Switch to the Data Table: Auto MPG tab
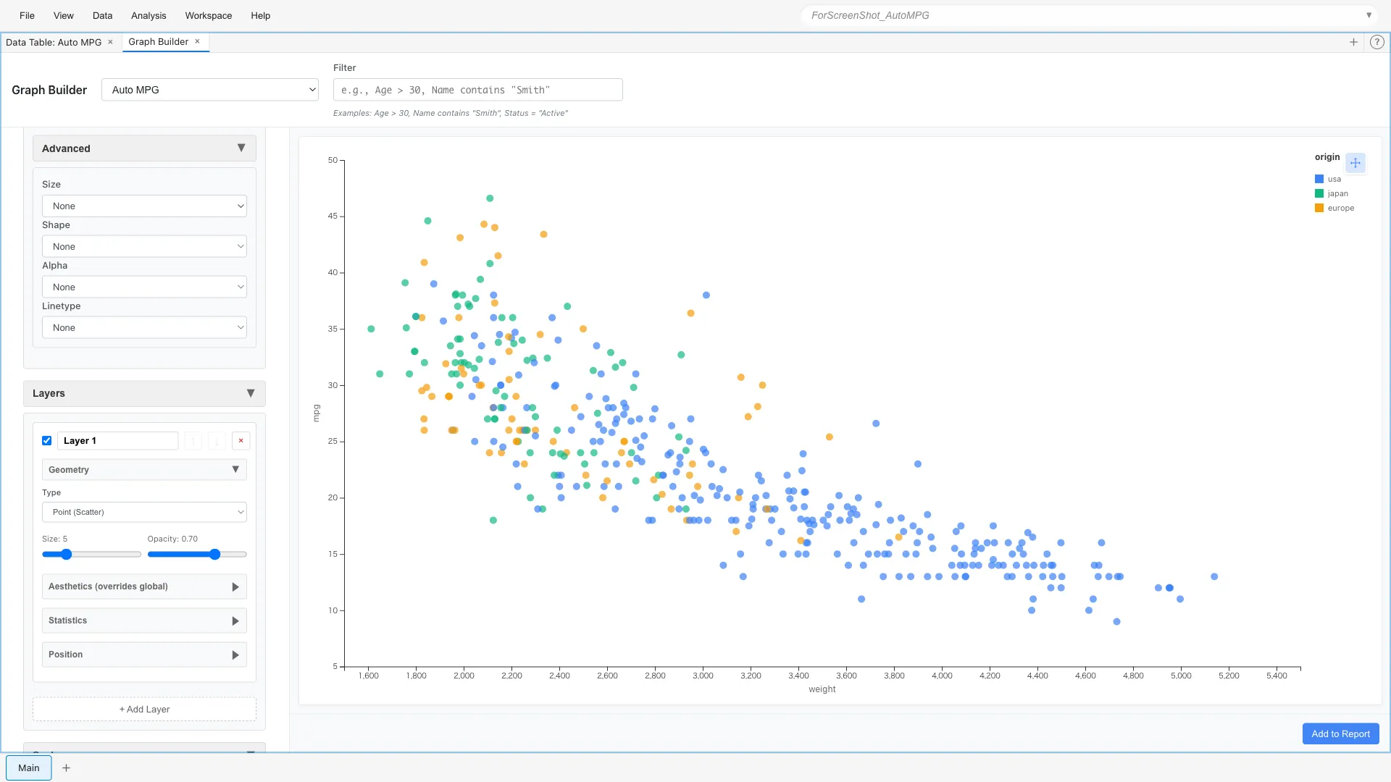Screen dimensions: 1391x782 [x=54, y=42]
